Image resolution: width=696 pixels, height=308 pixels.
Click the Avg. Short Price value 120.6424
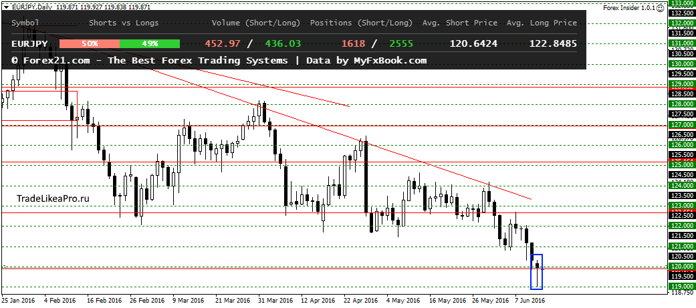[473, 43]
